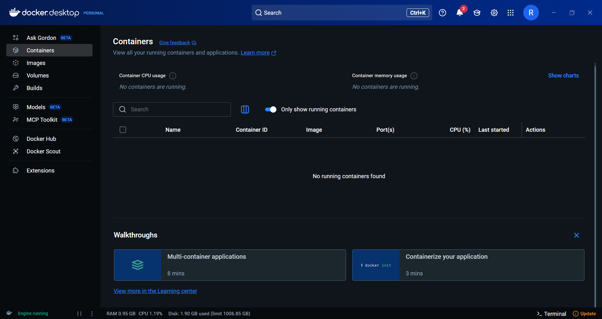602x319 pixels.
Task: Click the Ctrl+K shortcut badge
Action: pyautogui.click(x=418, y=13)
